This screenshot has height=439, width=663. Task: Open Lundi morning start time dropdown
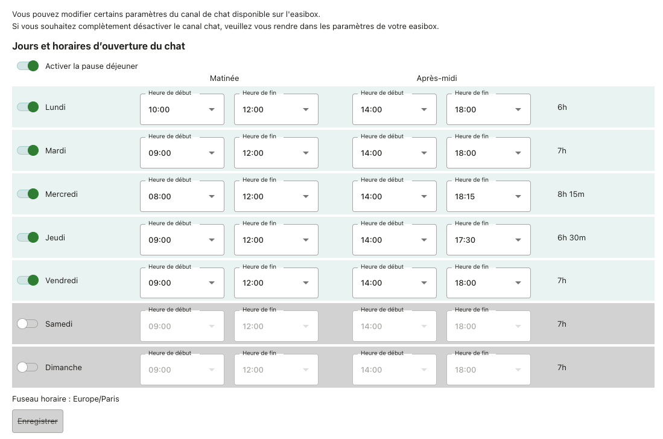(182, 109)
